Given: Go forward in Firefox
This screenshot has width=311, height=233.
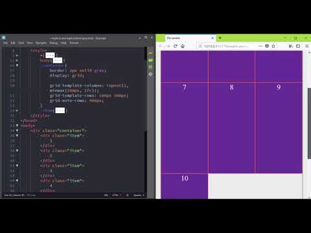Looking at the screenshot, I should [x=168, y=46].
